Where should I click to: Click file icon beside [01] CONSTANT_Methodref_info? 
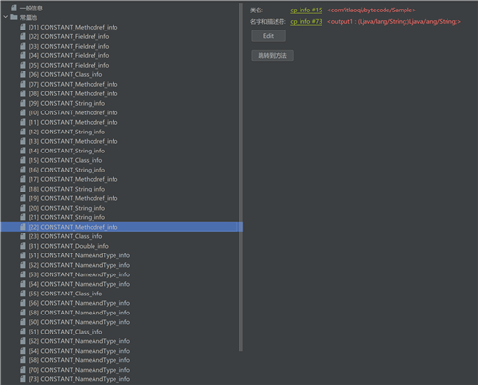(23, 27)
